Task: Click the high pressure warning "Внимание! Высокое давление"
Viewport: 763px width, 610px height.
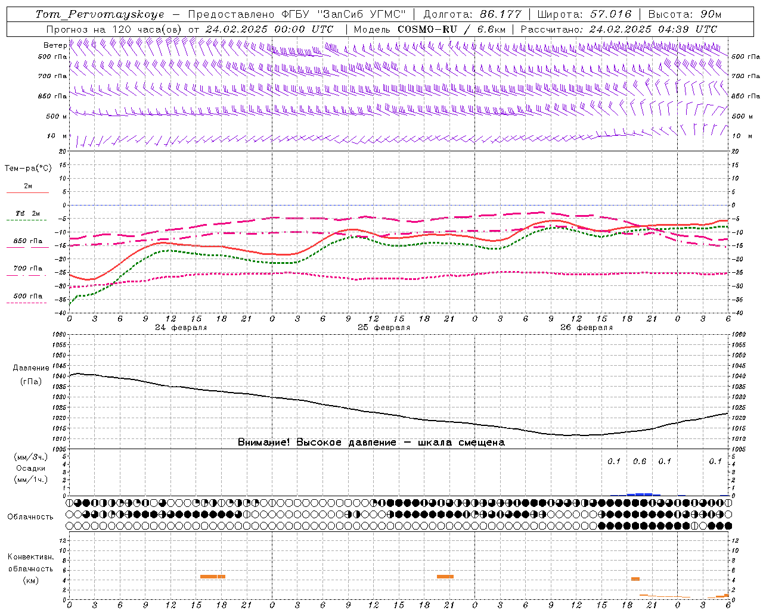Action: pos(317,443)
